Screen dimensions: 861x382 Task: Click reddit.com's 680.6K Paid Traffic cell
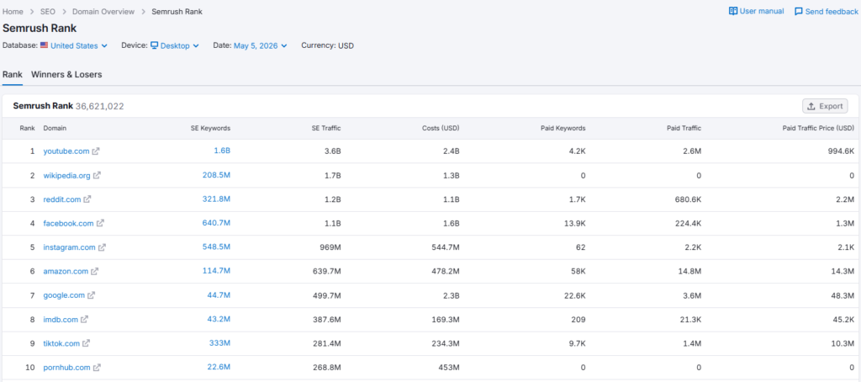point(687,199)
